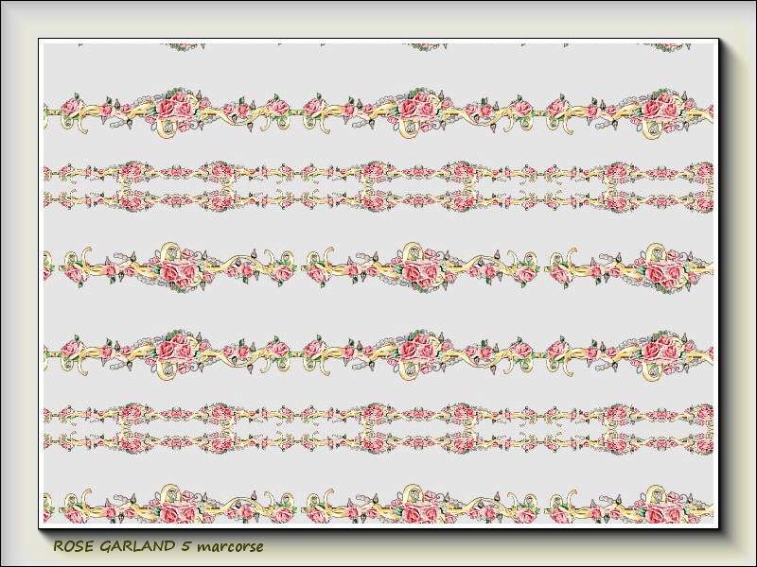Screen dimensions: 757x567
Task: Pick right rose bouquet in fourth garland row
Action: [660, 350]
